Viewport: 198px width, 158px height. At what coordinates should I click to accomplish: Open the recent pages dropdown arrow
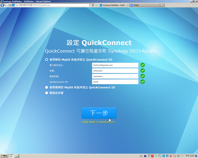click(x=10, y=5)
